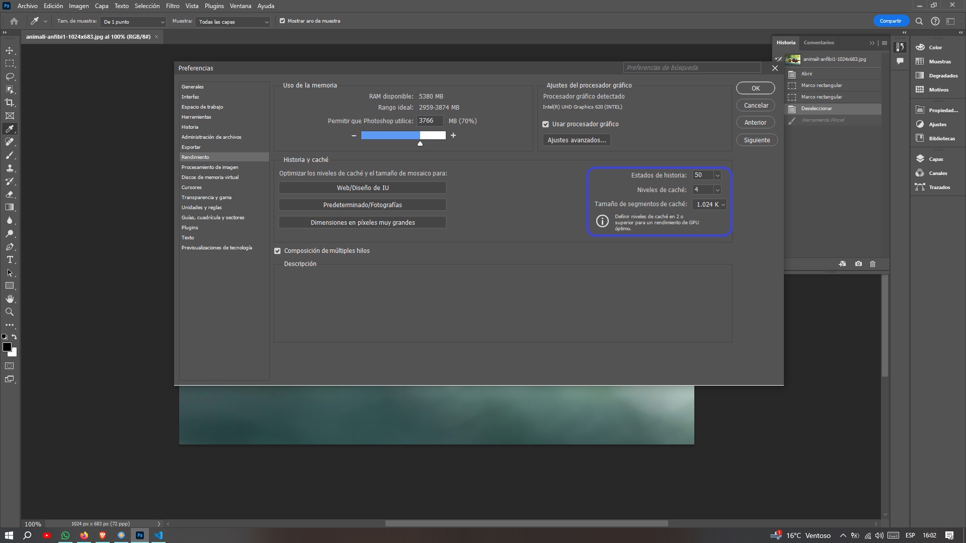Viewport: 966px width, 543px height.
Task: Toggle Mostrar aro de muestra checkbox
Action: pos(282,21)
